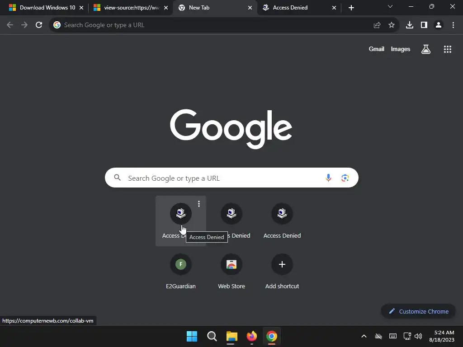
Task: Click the Add shortcut plus tile
Action: 282,271
